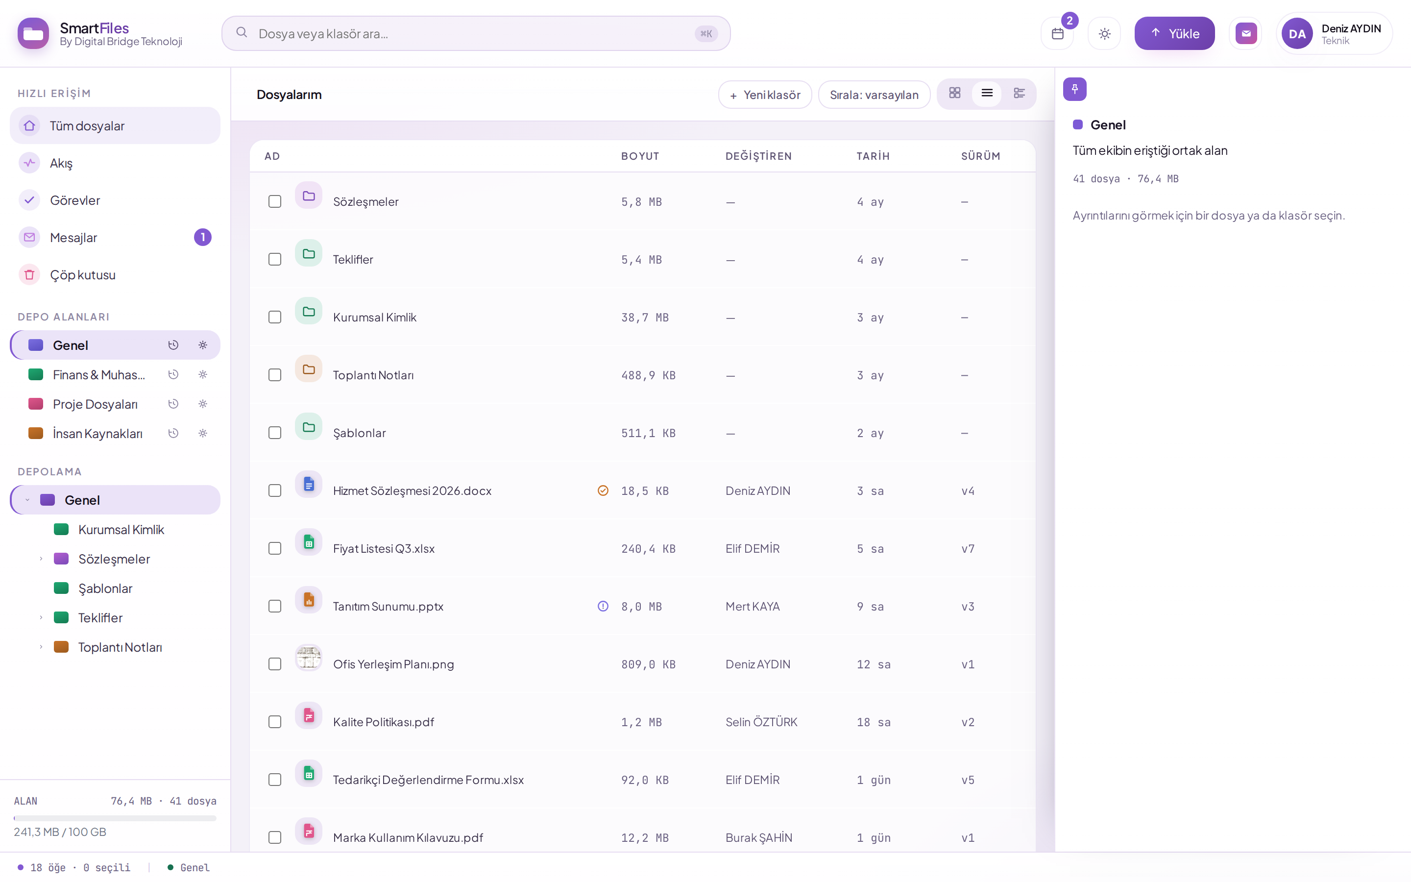The height and width of the screenshot is (882, 1411).
Task: Toggle the light/dark theme sun icon
Action: pos(1104,34)
